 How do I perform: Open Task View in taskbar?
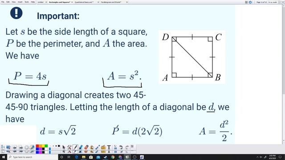[69, 157]
